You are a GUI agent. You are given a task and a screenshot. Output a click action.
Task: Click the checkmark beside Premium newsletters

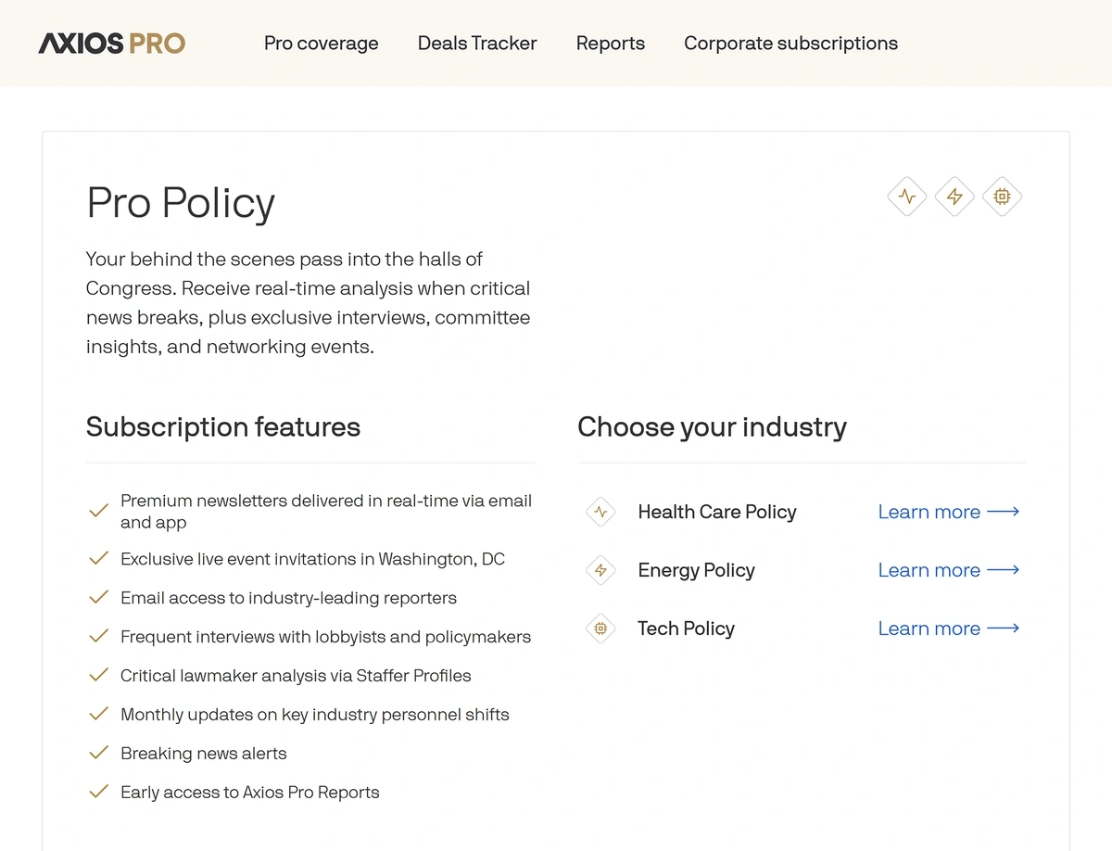[98, 511]
